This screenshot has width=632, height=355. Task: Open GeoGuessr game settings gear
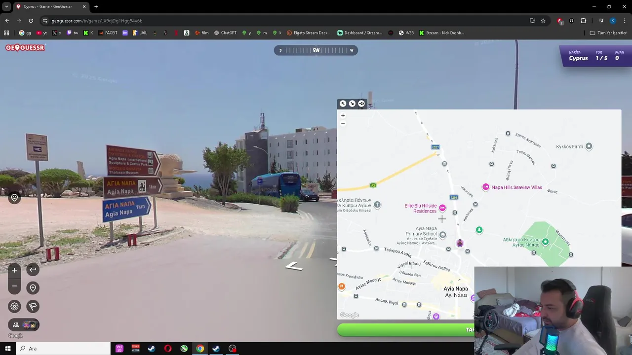coord(14,306)
